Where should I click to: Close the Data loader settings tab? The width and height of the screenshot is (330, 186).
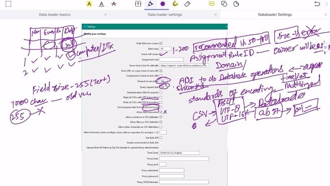[x=216, y=14]
